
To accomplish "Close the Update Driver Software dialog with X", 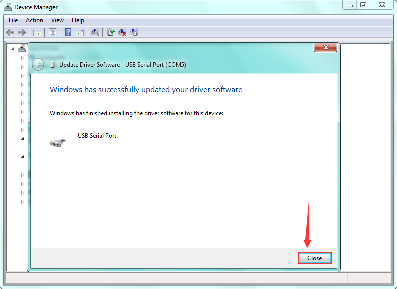I will (x=326, y=47).
